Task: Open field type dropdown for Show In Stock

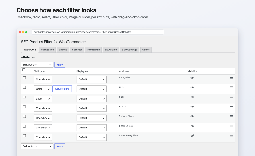Action: click(43, 118)
